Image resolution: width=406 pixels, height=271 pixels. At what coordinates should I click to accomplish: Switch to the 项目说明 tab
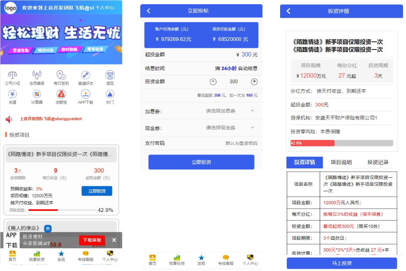(342, 162)
